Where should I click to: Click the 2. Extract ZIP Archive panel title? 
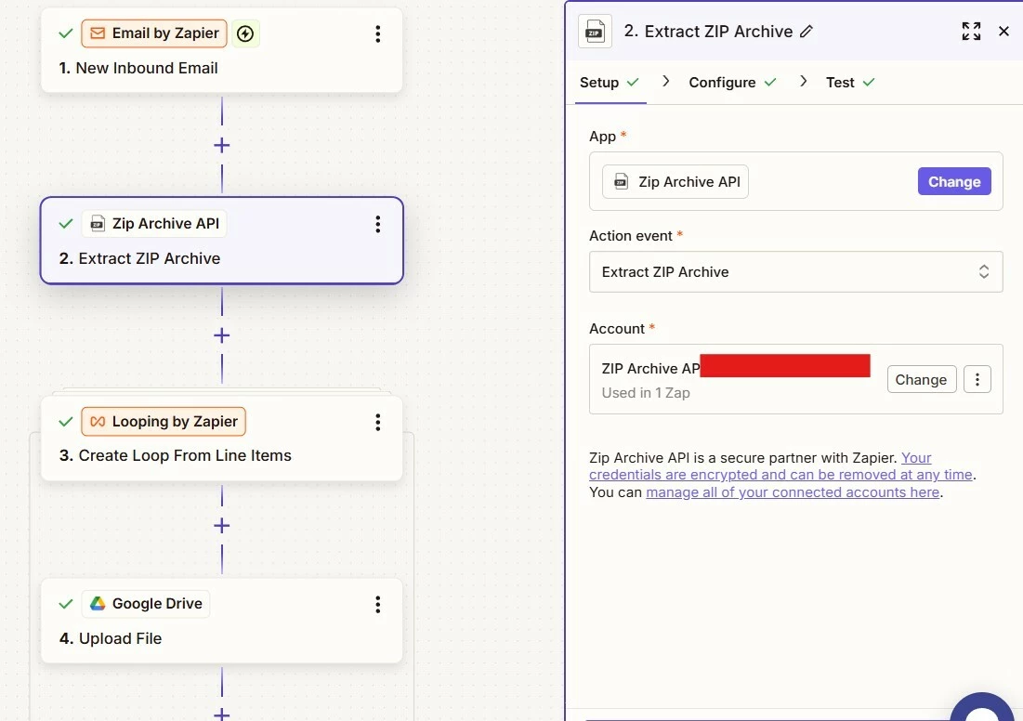coord(709,32)
